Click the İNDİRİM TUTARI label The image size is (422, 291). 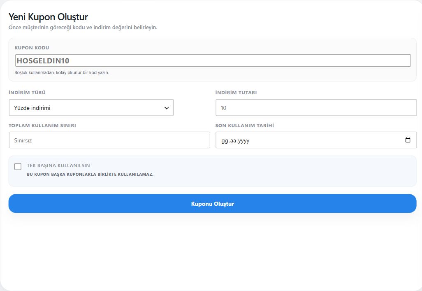point(236,93)
